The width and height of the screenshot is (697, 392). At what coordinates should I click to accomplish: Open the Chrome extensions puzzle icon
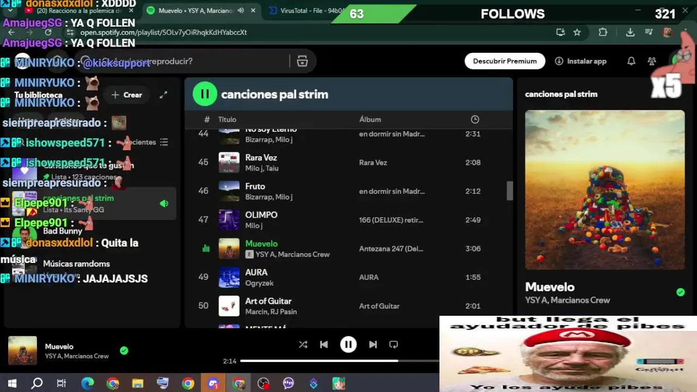tap(603, 32)
